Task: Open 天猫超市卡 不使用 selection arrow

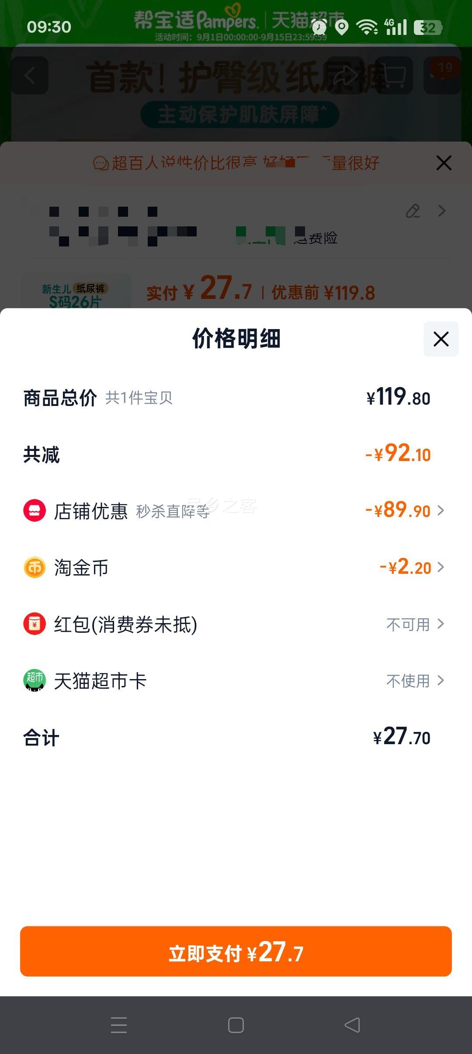Action: [441, 680]
